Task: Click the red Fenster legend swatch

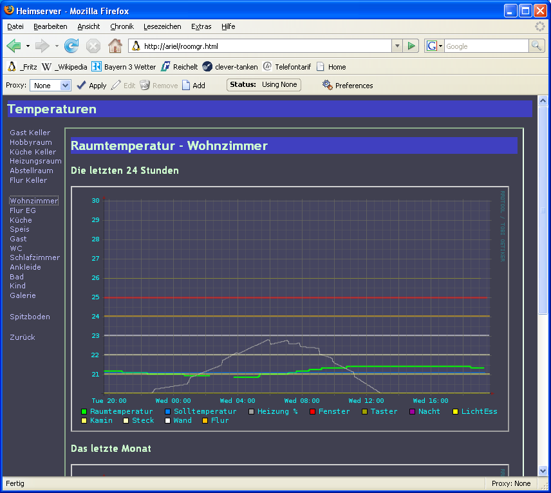Action: [x=313, y=411]
